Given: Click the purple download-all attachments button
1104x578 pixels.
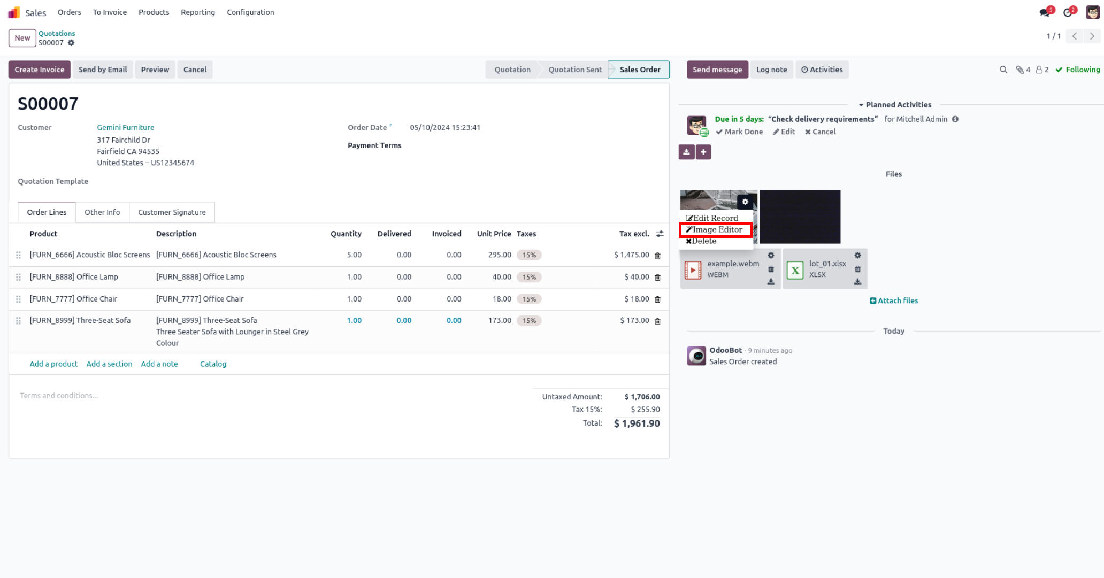Looking at the screenshot, I should tap(686, 152).
